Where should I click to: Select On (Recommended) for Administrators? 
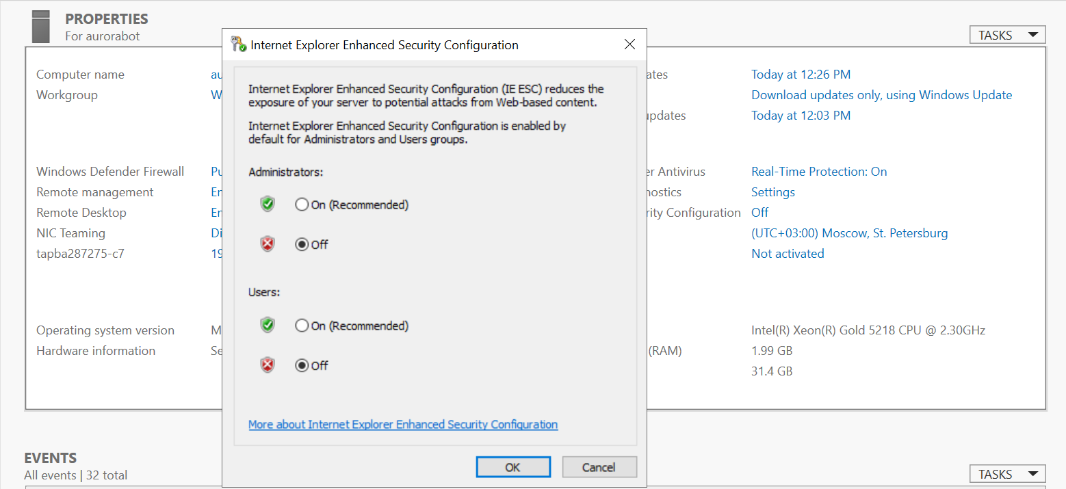click(302, 204)
